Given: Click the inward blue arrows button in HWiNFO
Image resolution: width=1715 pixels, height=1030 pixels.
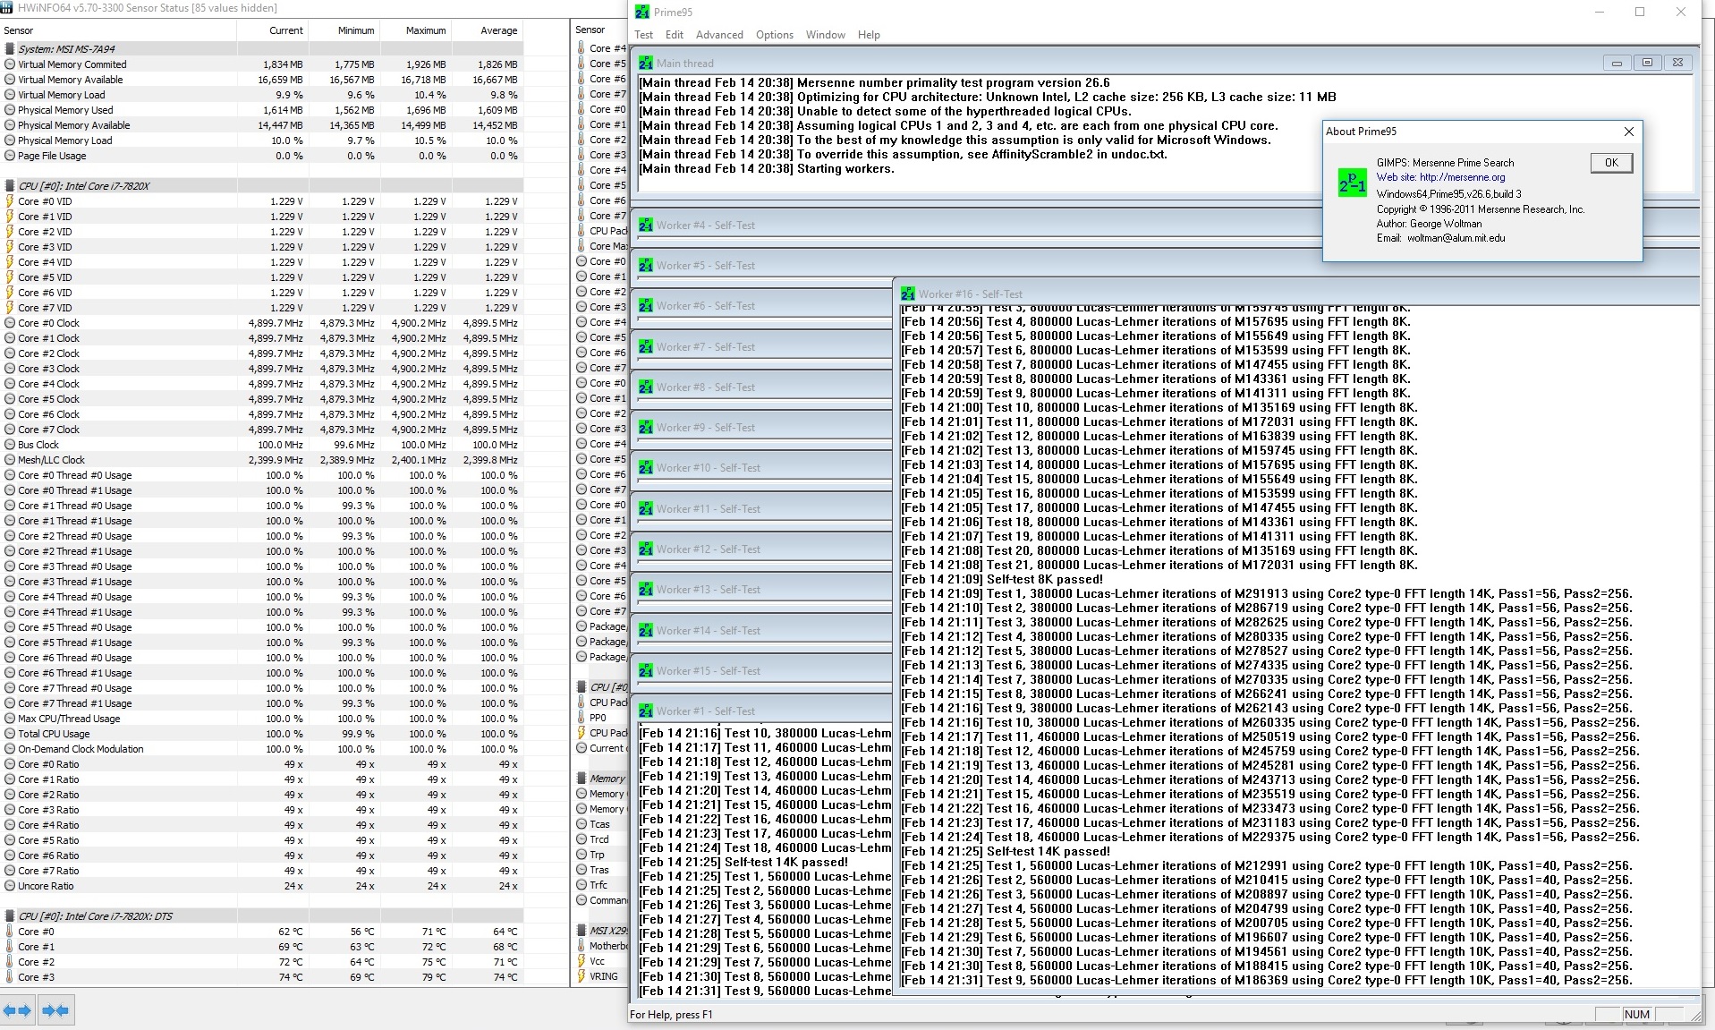Looking at the screenshot, I should click(55, 1010).
